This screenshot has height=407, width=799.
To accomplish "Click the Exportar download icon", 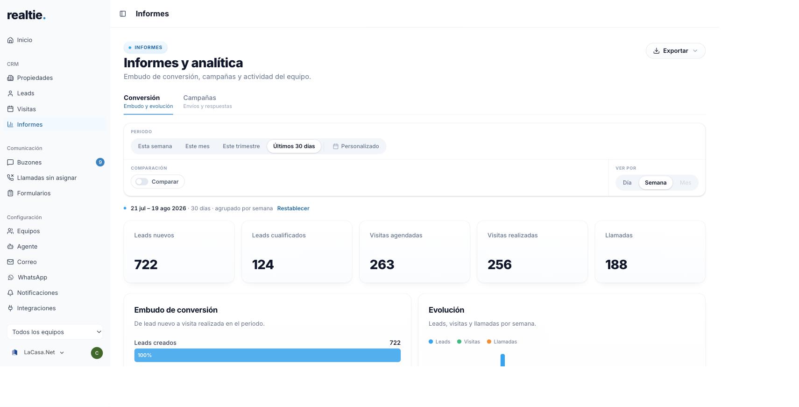I will point(656,51).
